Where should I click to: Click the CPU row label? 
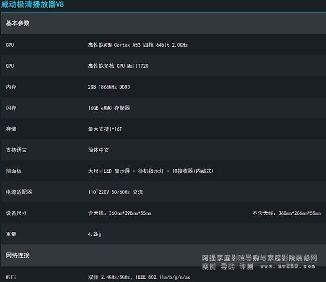(10, 45)
